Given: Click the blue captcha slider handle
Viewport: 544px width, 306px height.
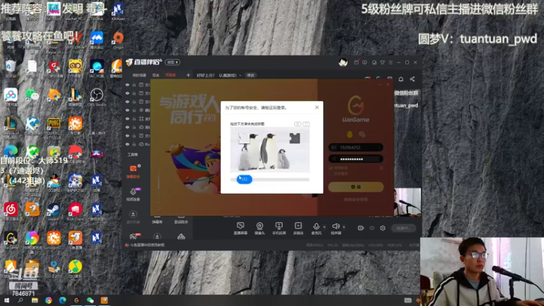Looking at the screenshot, I should click(x=244, y=180).
